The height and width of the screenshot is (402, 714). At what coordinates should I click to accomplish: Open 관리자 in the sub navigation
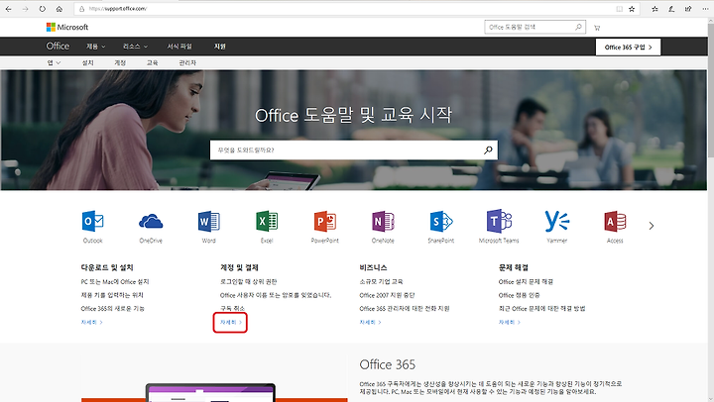187,62
